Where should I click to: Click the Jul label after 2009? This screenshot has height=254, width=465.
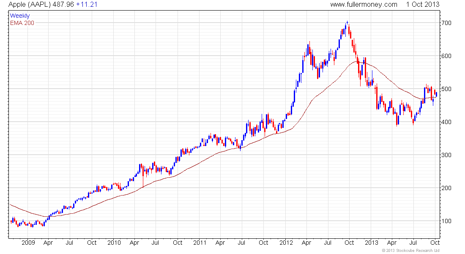pos(69,243)
